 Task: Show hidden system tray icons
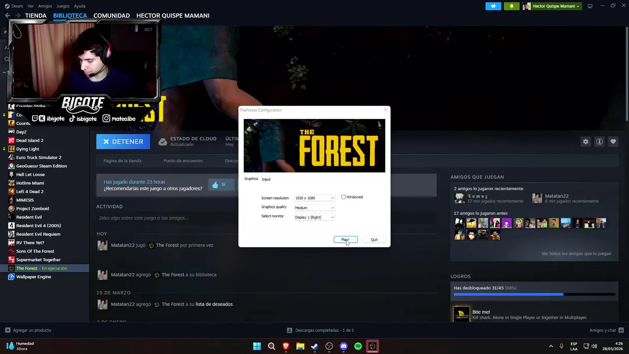pyautogui.click(x=550, y=346)
